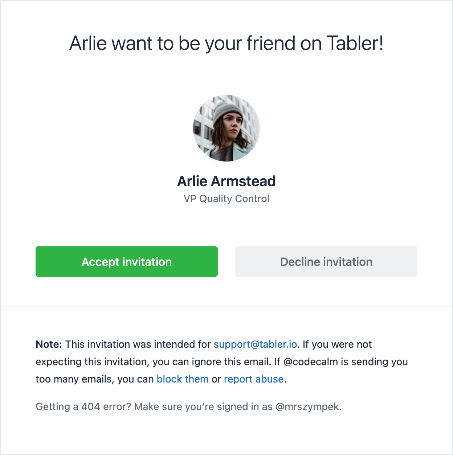Click the green Accept invitation button
The width and height of the screenshot is (453, 455).
click(126, 262)
